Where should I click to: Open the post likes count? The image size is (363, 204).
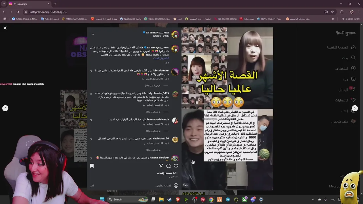coord(168,173)
